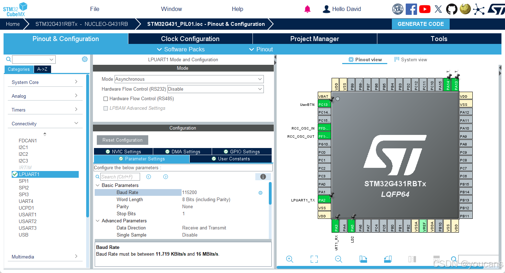This screenshot has width=505, height=273.
Task: Expand the Multimedia category
Action: click(45, 257)
